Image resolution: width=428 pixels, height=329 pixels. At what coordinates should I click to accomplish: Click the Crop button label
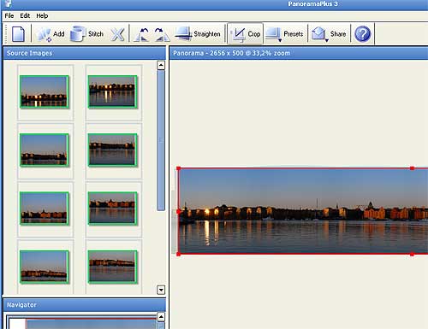tap(254, 34)
